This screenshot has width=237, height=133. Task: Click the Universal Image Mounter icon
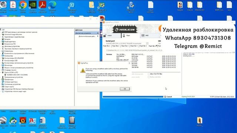[x=3, y=34]
